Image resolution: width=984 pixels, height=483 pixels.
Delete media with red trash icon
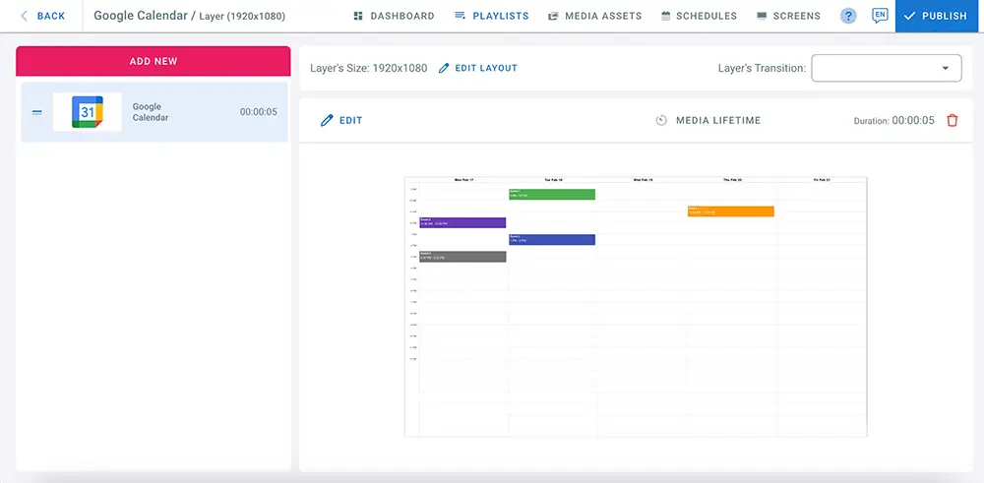coord(952,120)
